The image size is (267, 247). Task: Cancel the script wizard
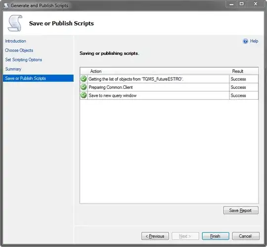246,236
